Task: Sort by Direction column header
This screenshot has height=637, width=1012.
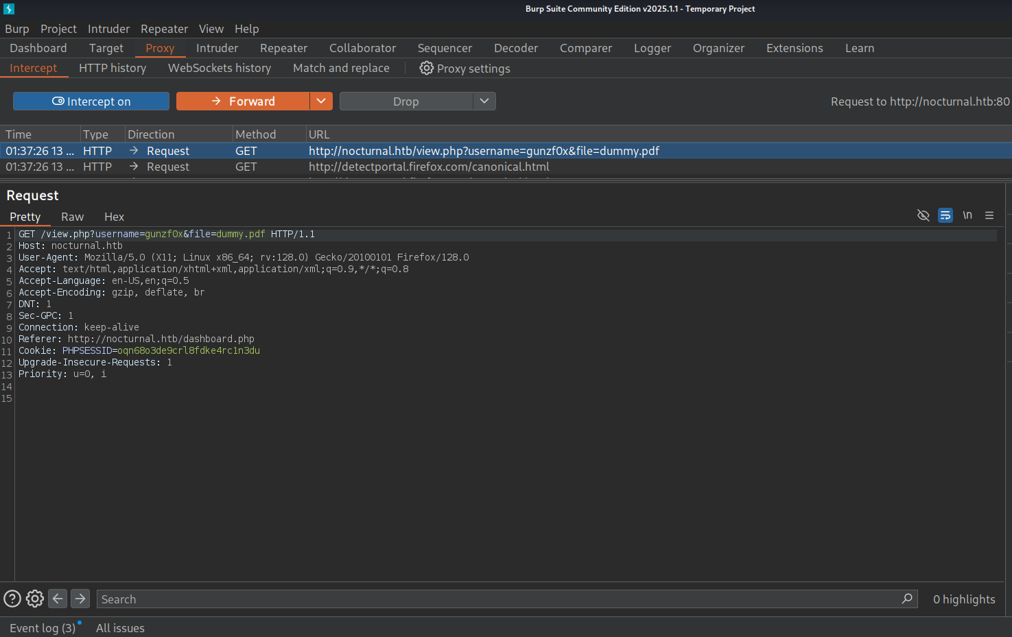Action: (x=178, y=134)
